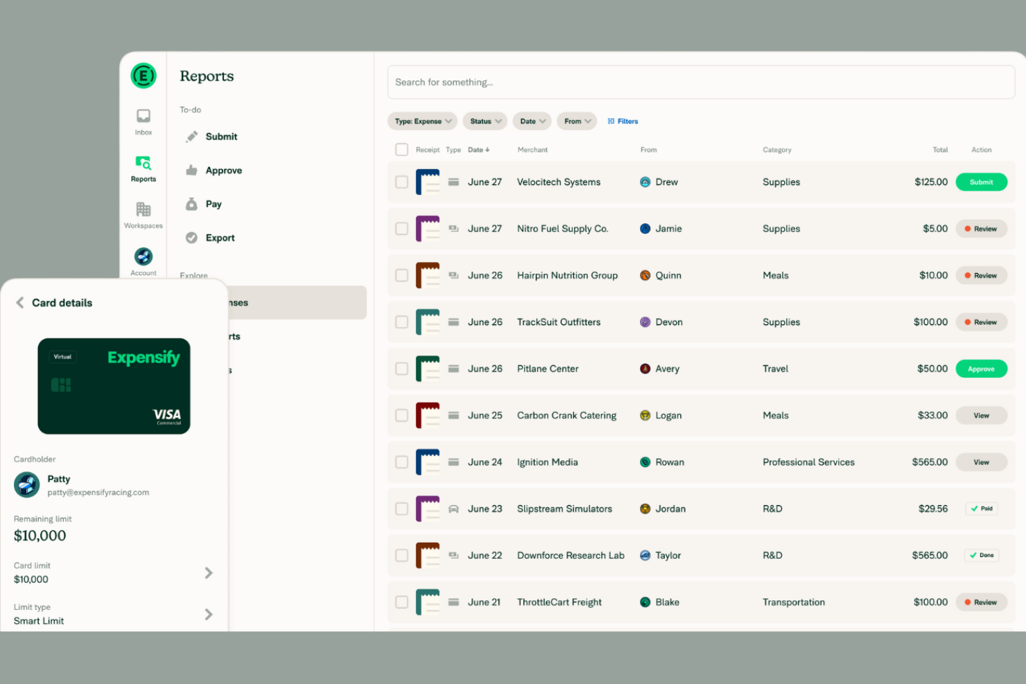Select the Pay money-bag icon
This screenshot has width=1026, height=684.
(191, 204)
